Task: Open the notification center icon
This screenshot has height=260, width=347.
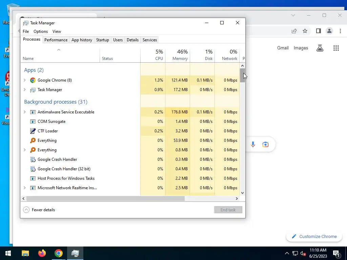Action: pos(336,254)
